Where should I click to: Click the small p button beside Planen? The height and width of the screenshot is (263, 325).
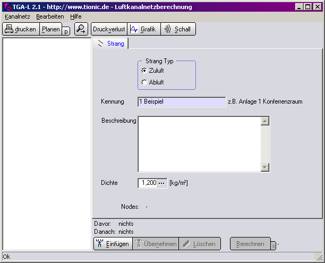[x=66, y=32]
